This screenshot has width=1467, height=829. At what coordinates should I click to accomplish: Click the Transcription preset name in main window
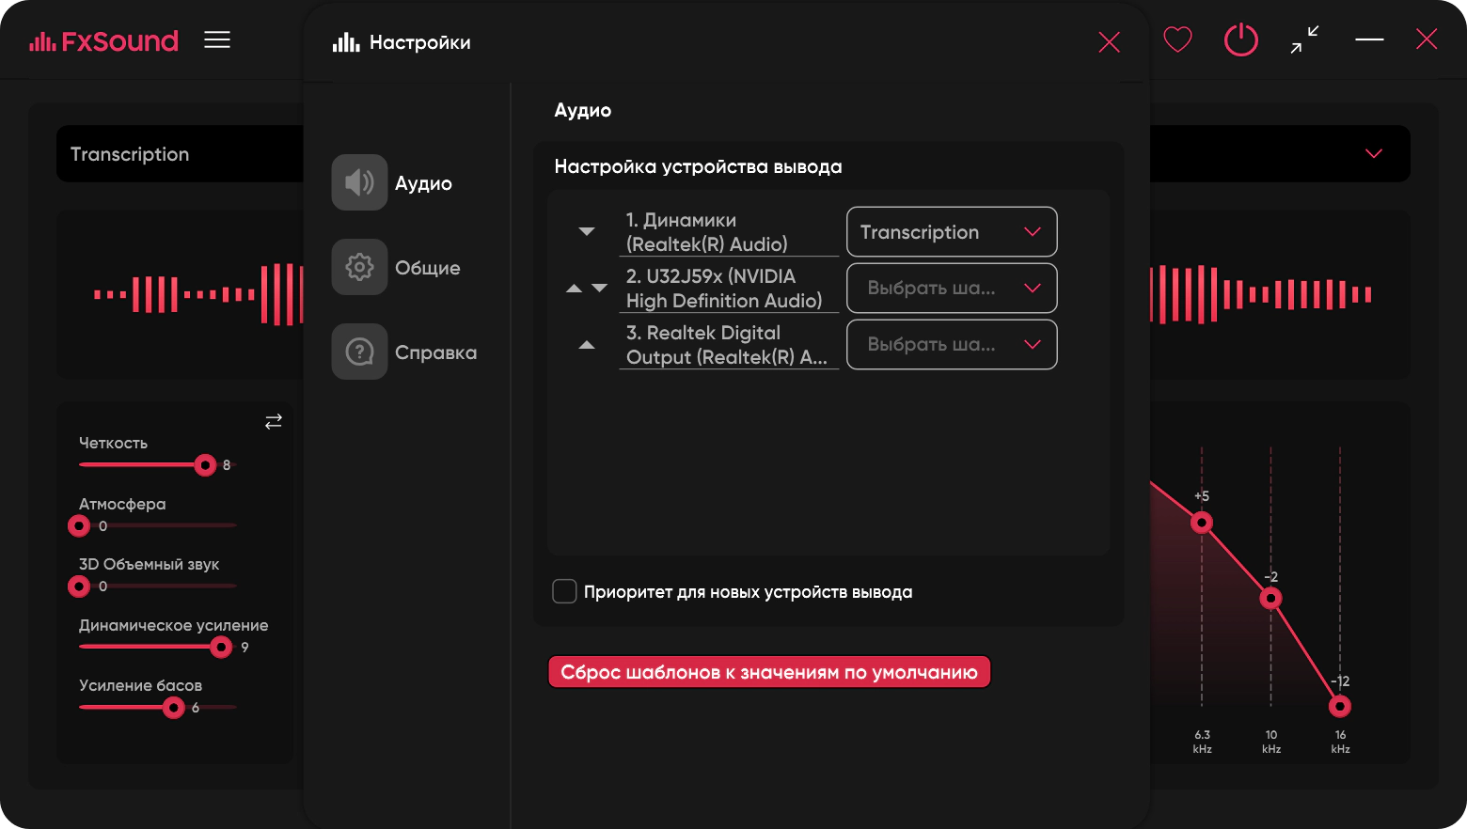click(130, 154)
